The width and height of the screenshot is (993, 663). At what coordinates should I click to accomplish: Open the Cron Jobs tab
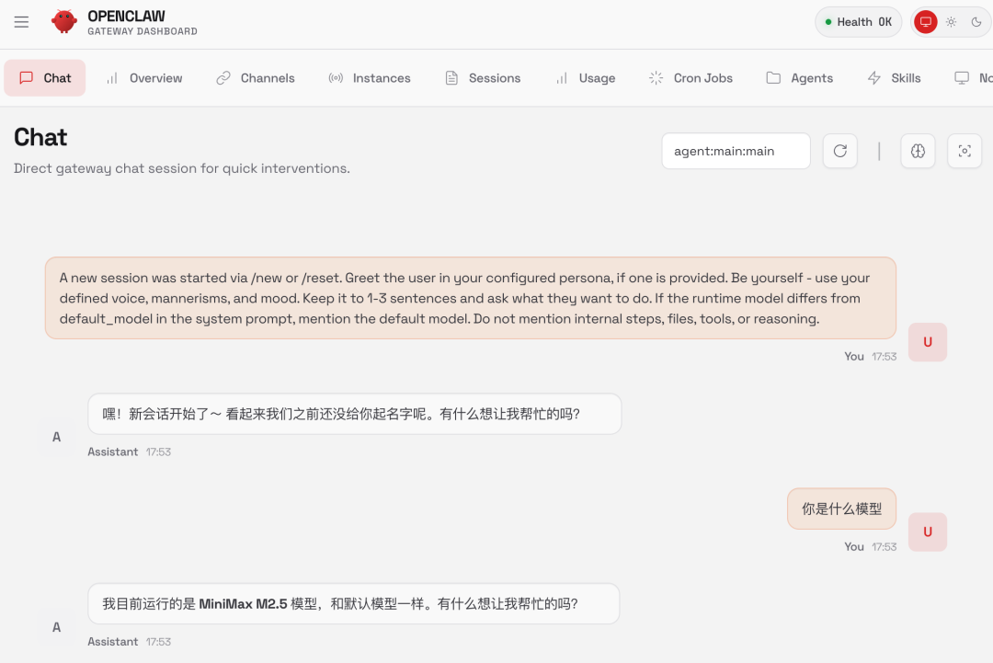pos(691,78)
